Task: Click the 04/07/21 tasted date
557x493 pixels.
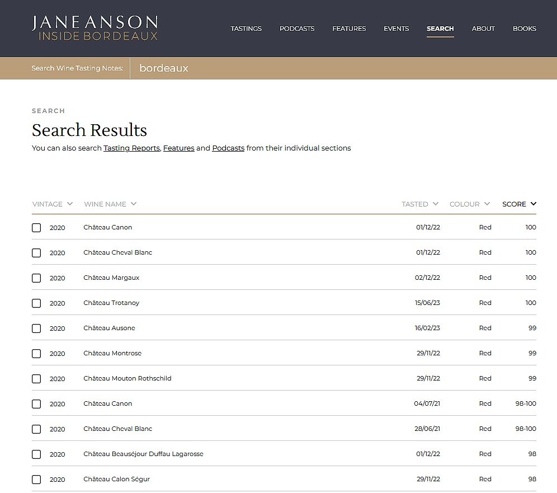Action: click(x=427, y=404)
